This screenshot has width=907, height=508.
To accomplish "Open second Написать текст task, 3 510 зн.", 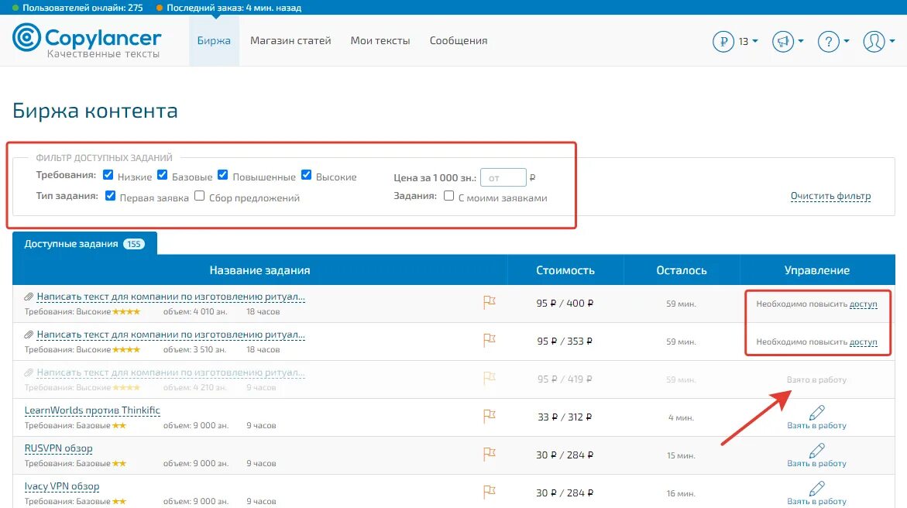I will point(170,335).
